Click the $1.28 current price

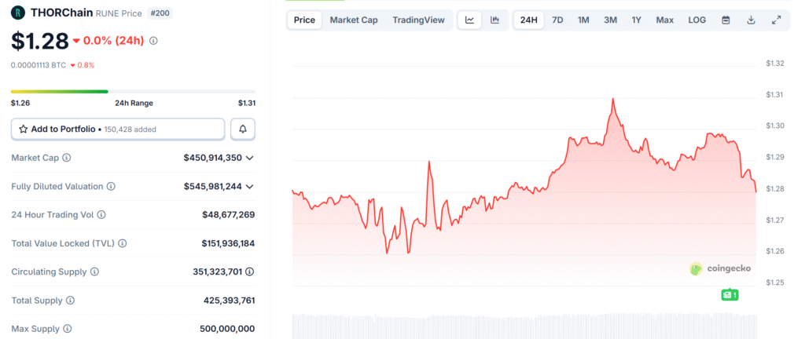pyautogui.click(x=40, y=41)
